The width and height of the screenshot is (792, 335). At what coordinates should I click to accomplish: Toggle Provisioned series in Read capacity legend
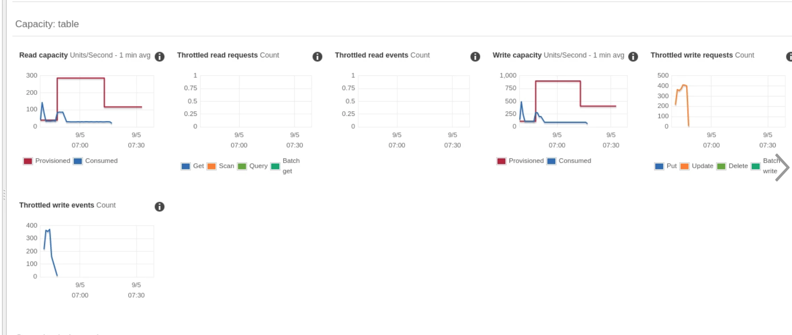(x=28, y=161)
